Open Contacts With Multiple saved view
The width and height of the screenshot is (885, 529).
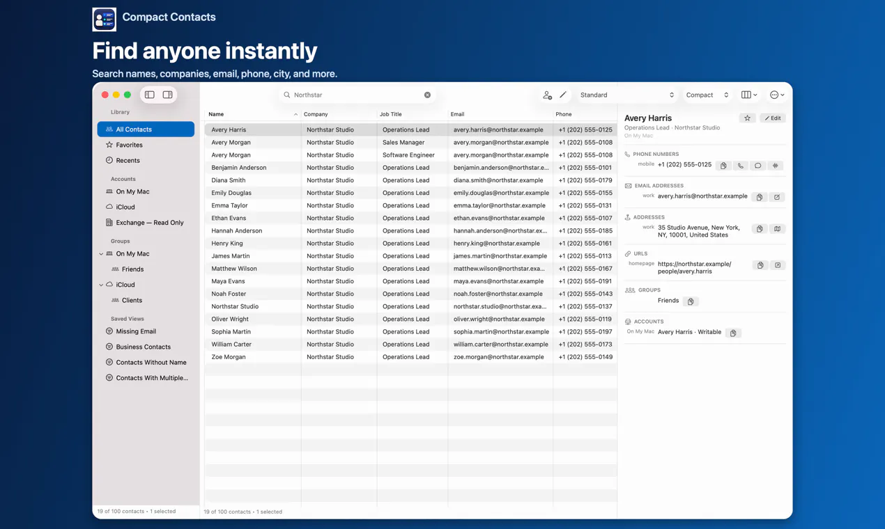tap(146, 378)
